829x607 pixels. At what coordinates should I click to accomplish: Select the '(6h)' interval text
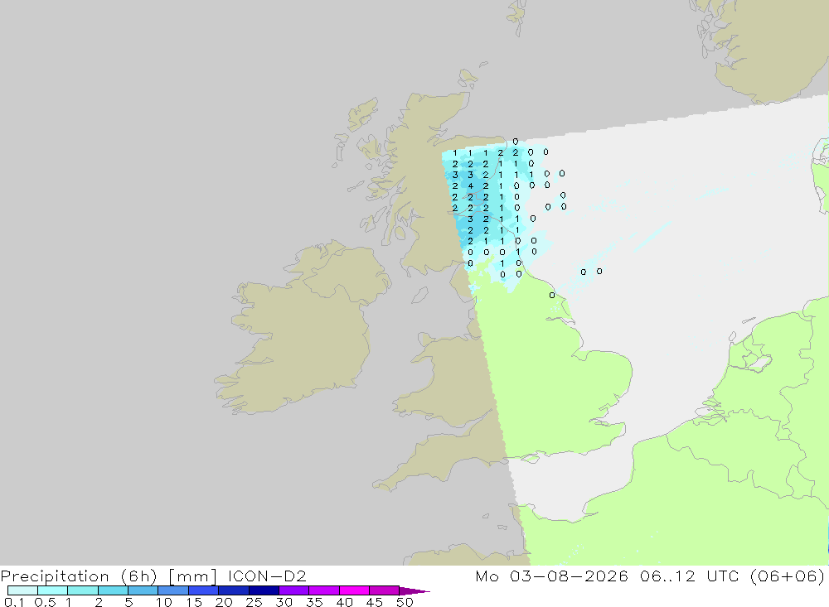(x=139, y=576)
